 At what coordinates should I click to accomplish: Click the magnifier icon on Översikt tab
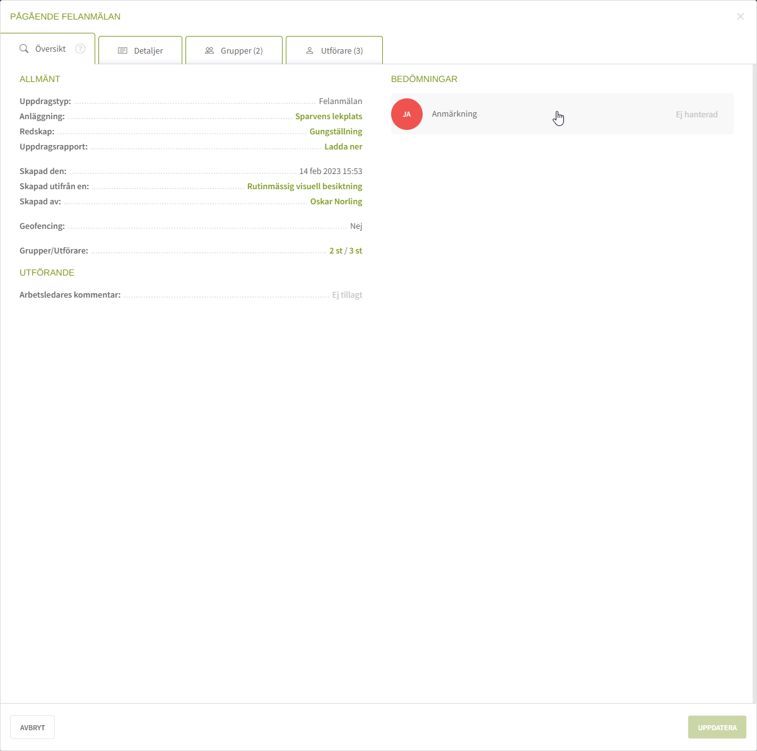tap(24, 49)
